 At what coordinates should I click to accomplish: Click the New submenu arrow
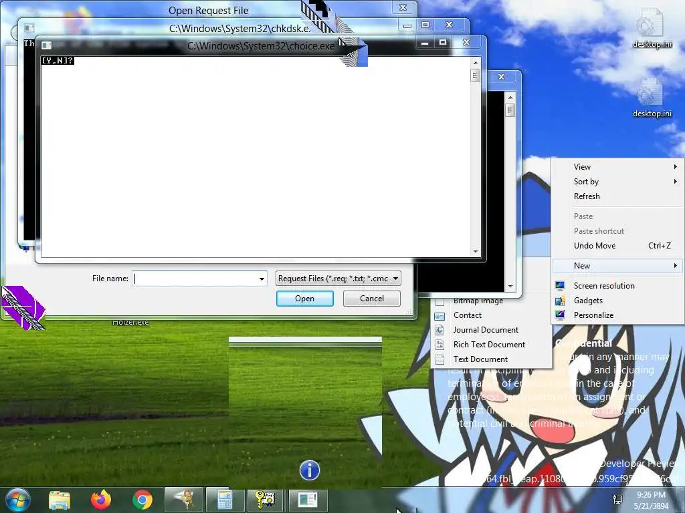(x=676, y=266)
